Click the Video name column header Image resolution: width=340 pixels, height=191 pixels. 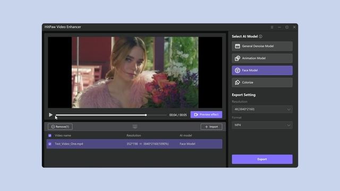63,135
